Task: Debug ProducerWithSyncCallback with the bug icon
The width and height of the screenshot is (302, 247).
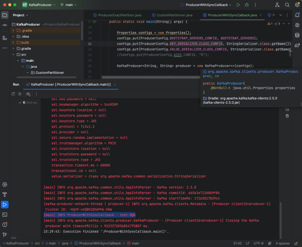Action: (247, 5)
